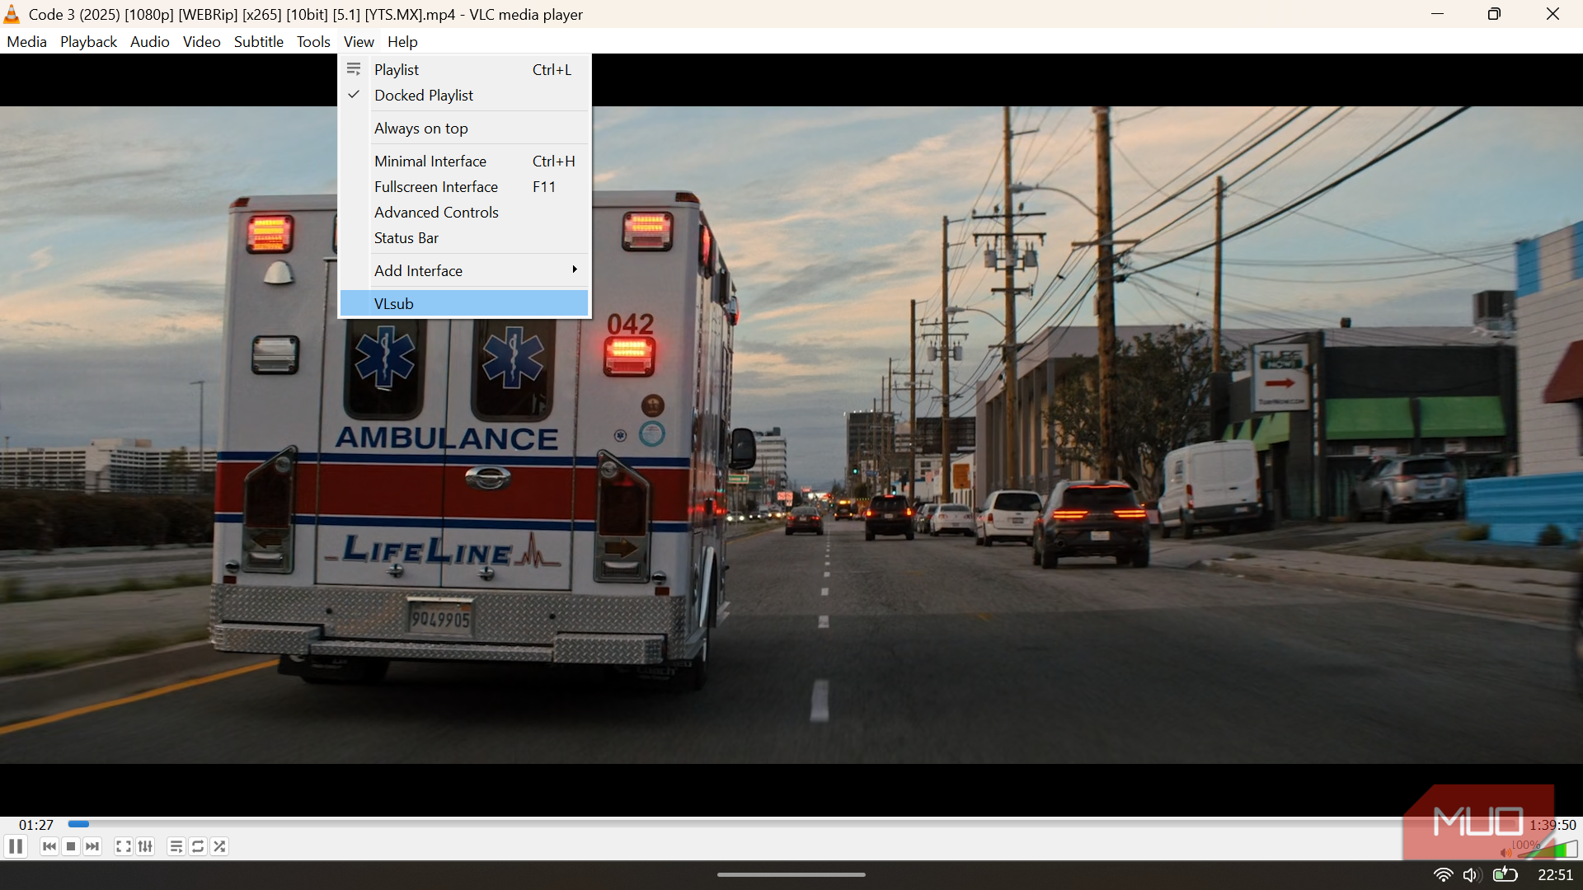1583x890 pixels.
Task: Toggle random shuffle icon
Action: pos(219,846)
